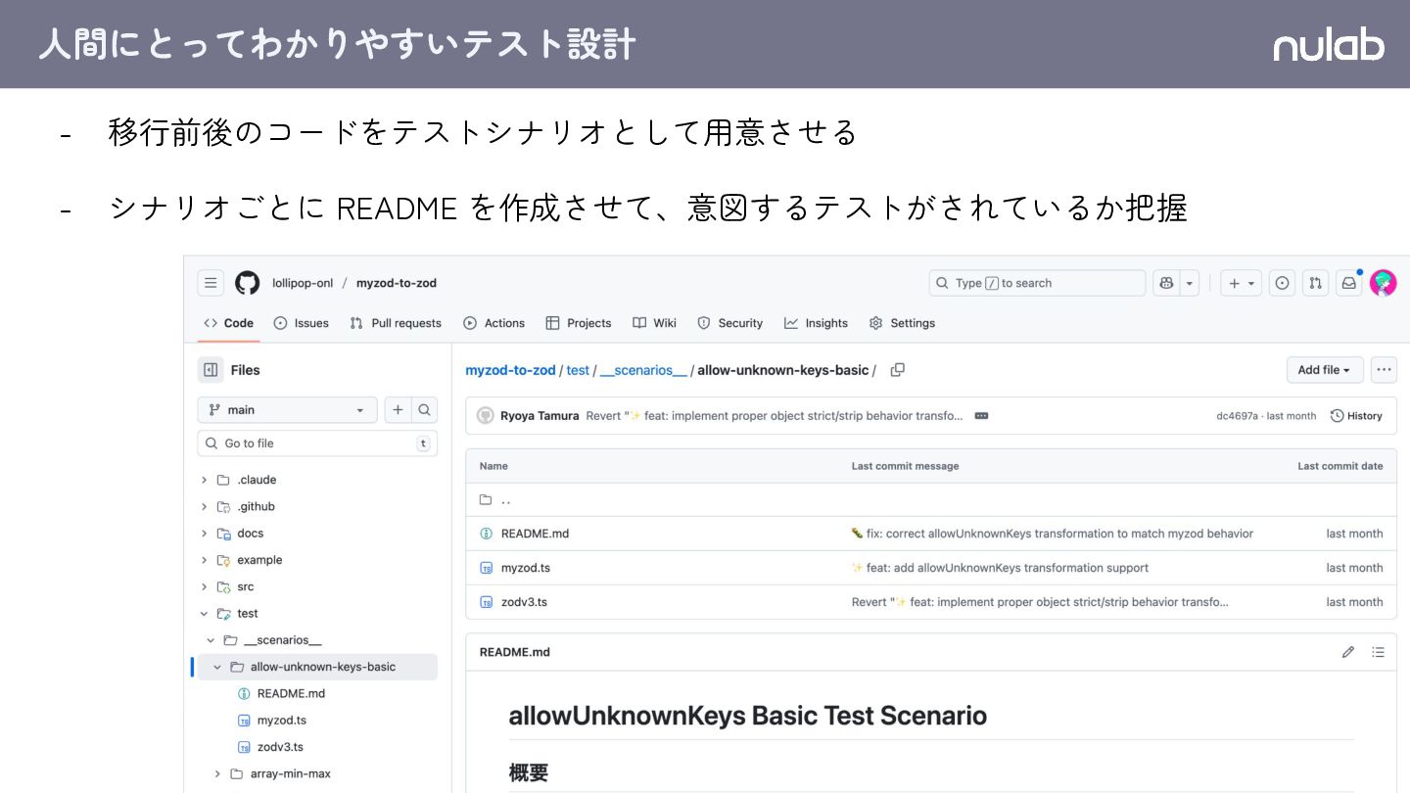Click the GitHub Octocat logo
The image size is (1410, 793).
[x=248, y=283]
